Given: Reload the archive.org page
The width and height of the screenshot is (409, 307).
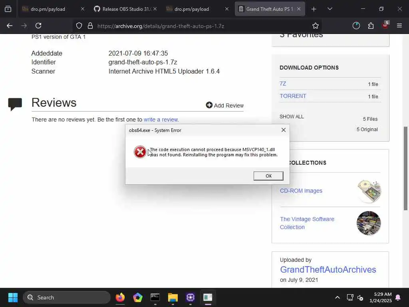Looking at the screenshot, I should [x=38, y=26].
